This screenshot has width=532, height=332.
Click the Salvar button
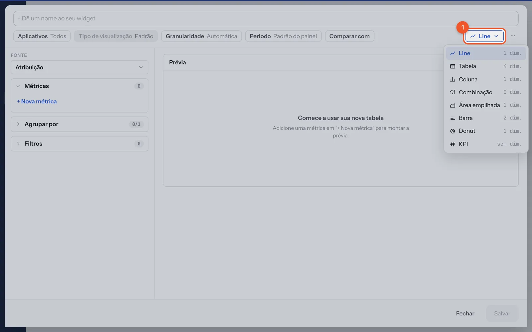pos(502,313)
